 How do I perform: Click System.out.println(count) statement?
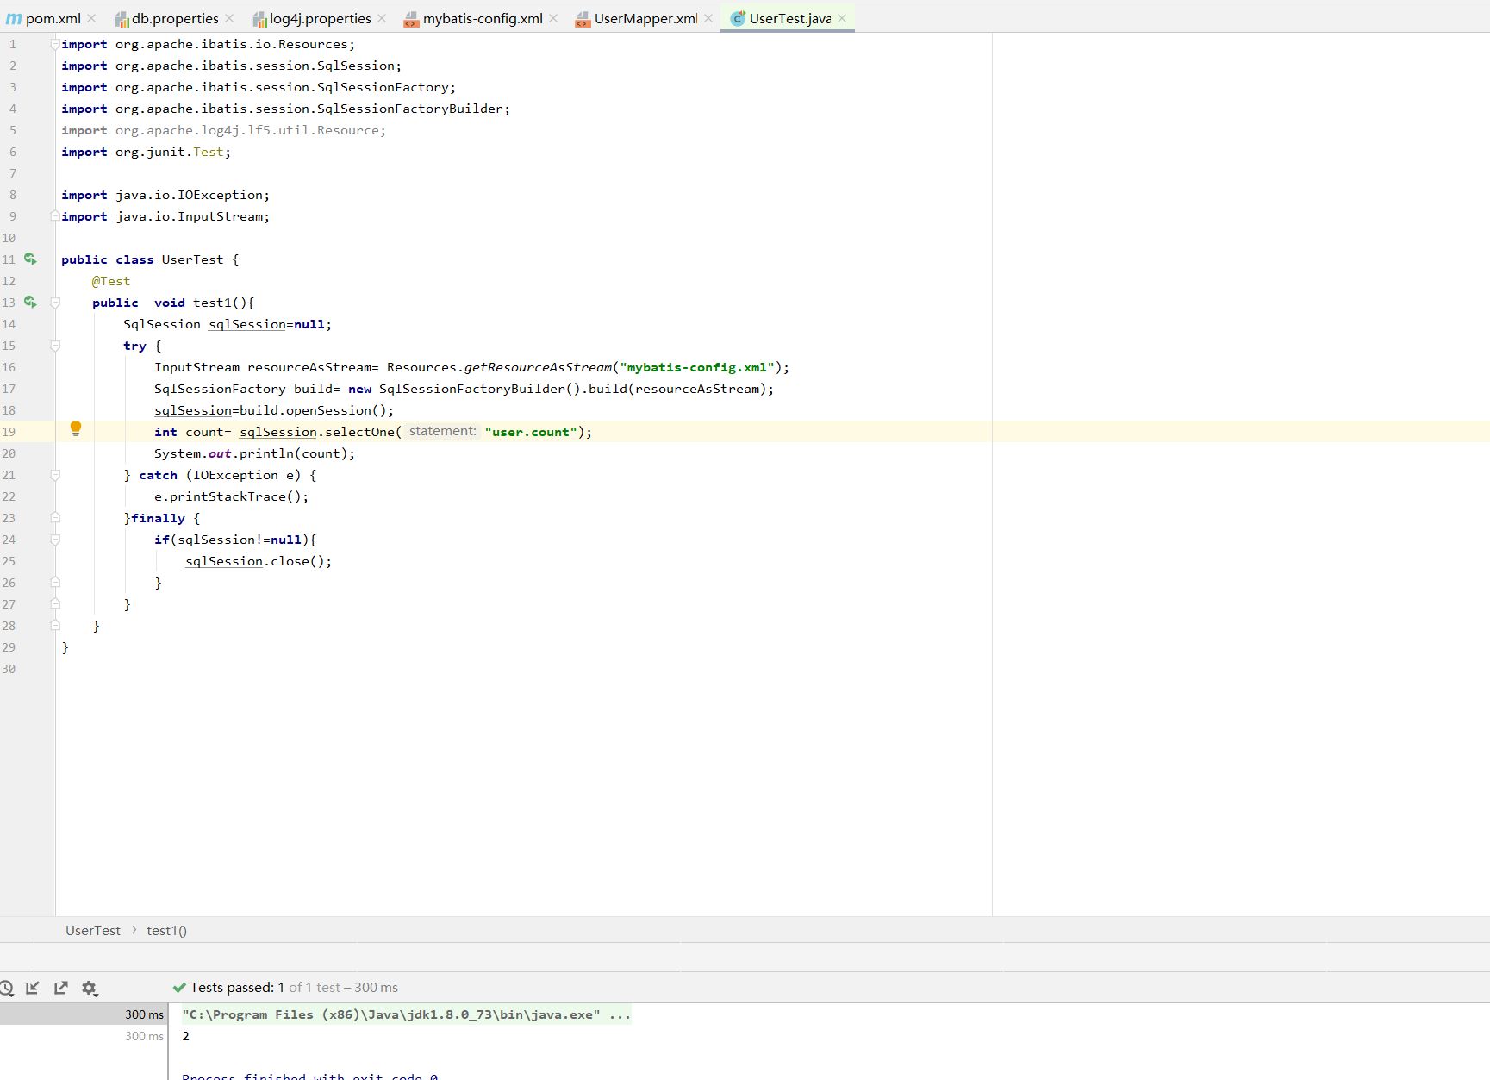(254, 453)
